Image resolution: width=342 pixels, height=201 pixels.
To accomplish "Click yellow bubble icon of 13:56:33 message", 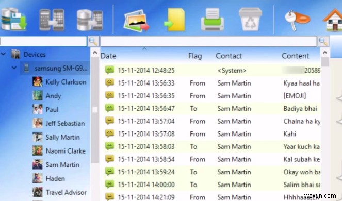I will [x=109, y=82].
